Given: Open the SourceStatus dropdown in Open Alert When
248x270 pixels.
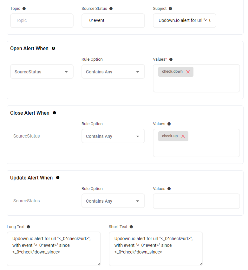Looking at the screenshot, I should click(42, 72).
